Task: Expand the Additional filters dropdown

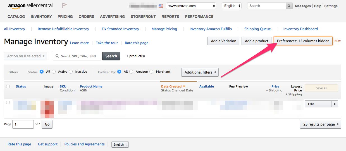Action: [200, 72]
